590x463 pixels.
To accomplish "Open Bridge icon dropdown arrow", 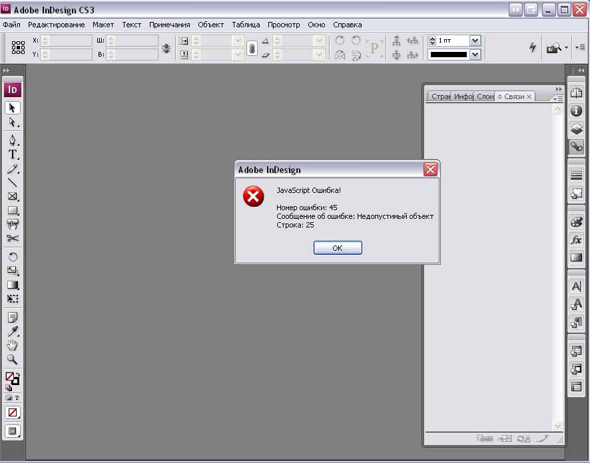I will point(566,48).
